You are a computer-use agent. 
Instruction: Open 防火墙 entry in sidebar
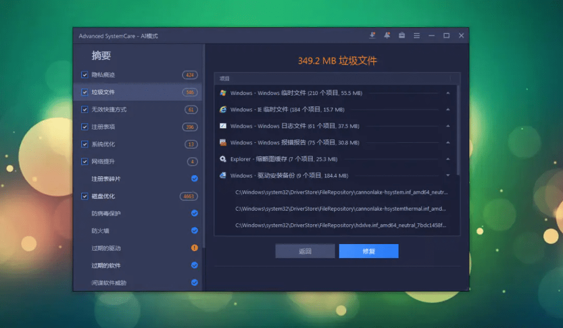pyautogui.click(x=100, y=230)
